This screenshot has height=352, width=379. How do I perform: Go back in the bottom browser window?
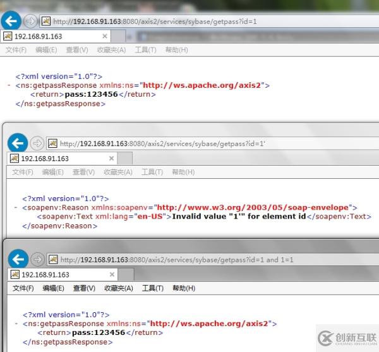(x=18, y=259)
